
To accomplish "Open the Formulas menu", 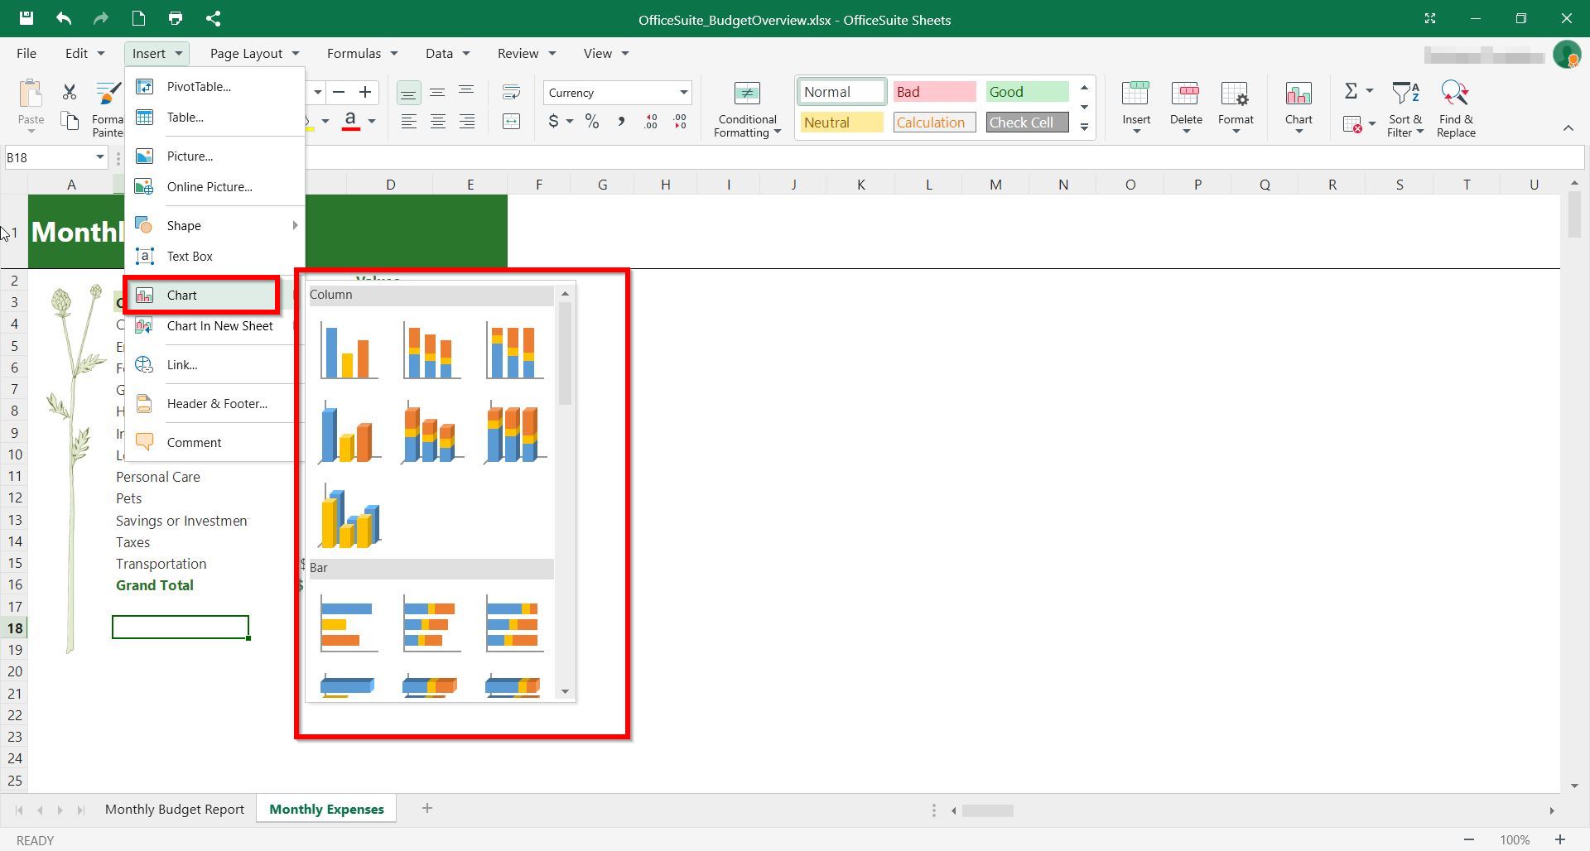I will point(362,53).
